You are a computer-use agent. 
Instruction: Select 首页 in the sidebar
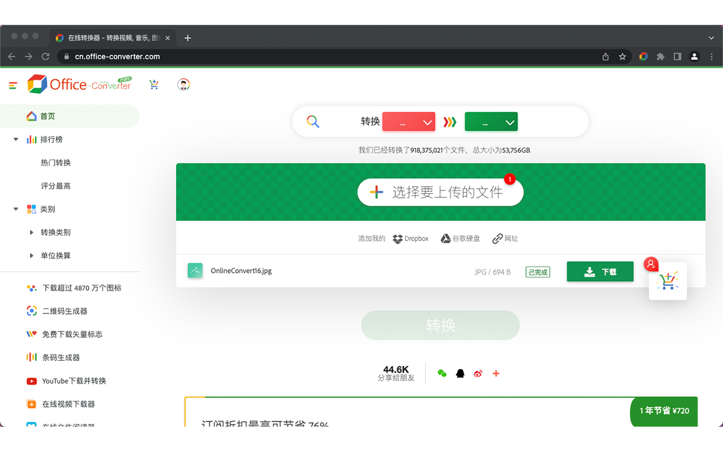47,116
